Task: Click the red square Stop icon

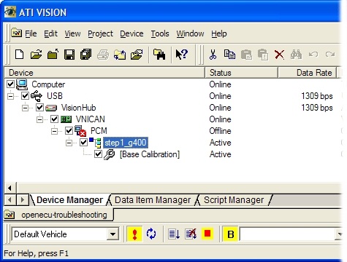Action: 207,234
